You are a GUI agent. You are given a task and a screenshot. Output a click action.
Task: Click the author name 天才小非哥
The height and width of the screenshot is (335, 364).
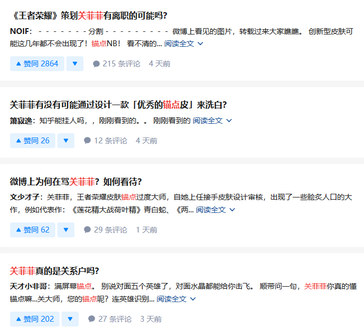coord(28,286)
